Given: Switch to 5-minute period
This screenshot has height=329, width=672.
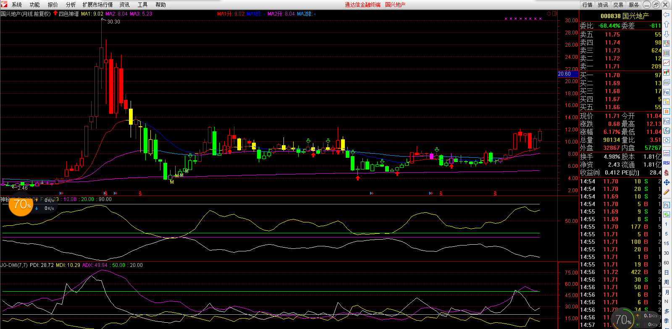Looking at the screenshot, I should point(666,234).
